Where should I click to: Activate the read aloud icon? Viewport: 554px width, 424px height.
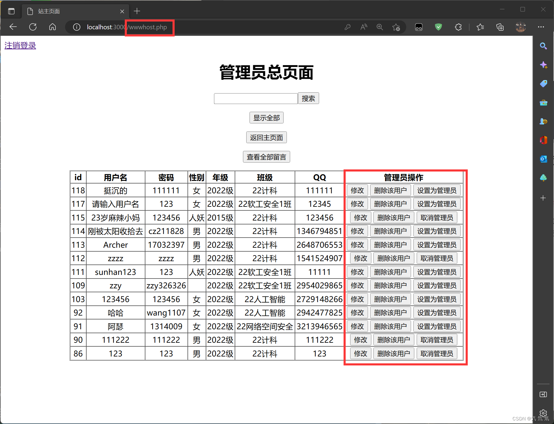tap(364, 27)
